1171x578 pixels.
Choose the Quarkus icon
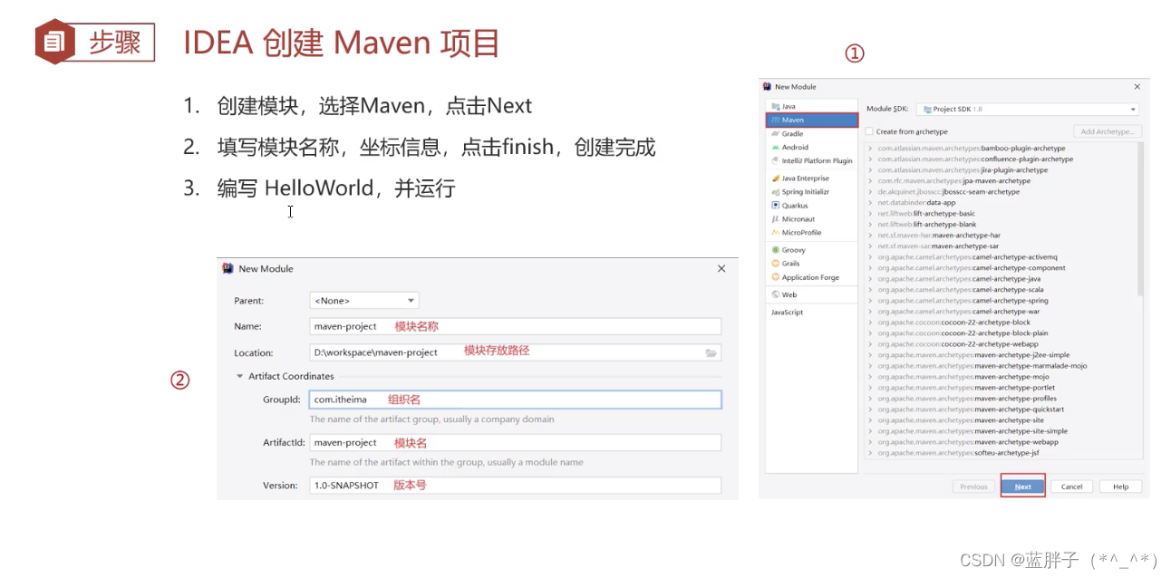[775, 206]
